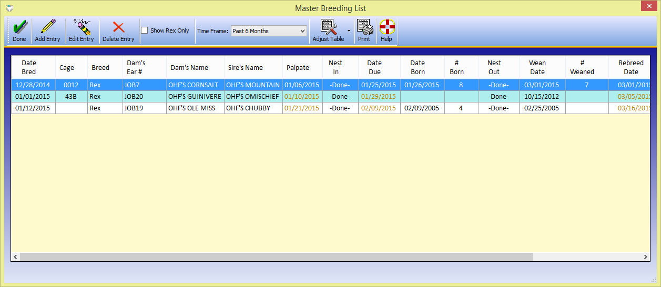Open the Time Frame dropdown
Image resolution: width=661 pixels, height=287 pixels.
[x=269, y=31]
